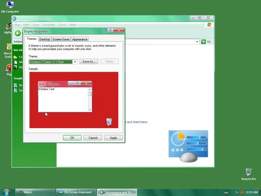Click the folder icon under See Also
Screen dimensions: 261x196
[16, 57]
